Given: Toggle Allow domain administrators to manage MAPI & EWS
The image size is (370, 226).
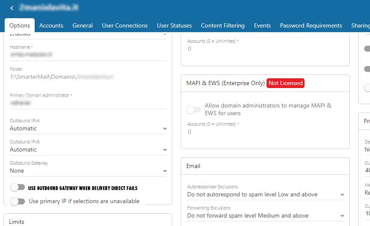Looking at the screenshot, I should click(194, 110).
